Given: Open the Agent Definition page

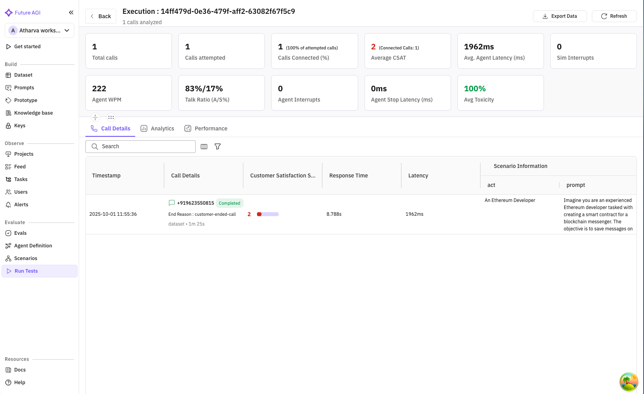Looking at the screenshot, I should tap(33, 245).
